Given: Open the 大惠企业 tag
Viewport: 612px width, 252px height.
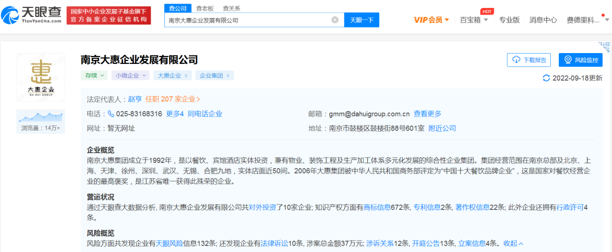Looking at the screenshot, I should pos(172,76).
